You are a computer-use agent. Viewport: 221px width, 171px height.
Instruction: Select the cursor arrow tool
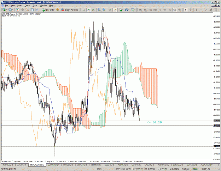tap(186, 10)
